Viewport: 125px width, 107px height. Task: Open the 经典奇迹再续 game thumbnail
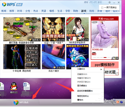53,29
